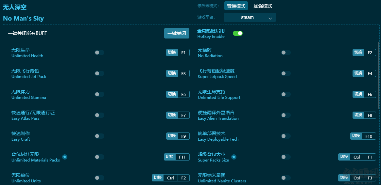Click the 全局热键启用 label

click(211, 31)
